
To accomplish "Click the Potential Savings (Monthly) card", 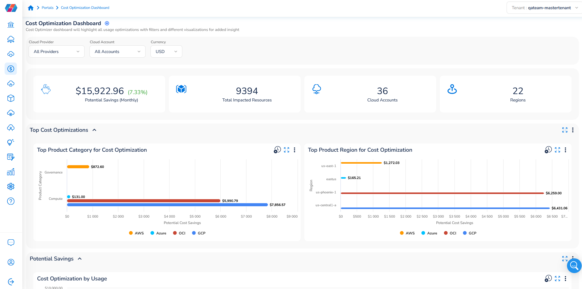I will (x=99, y=94).
